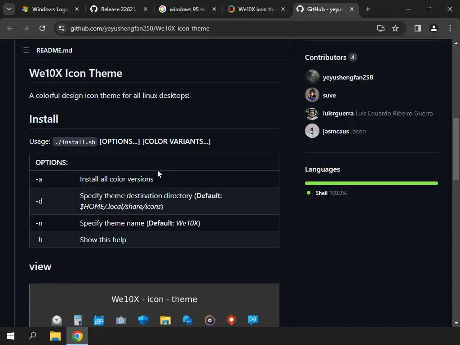
Task: Click luisrguerra avatar image
Action: coord(312,113)
